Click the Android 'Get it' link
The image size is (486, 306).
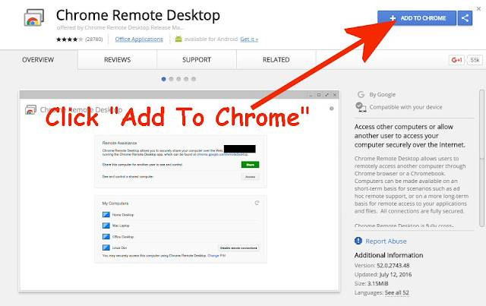click(249, 39)
